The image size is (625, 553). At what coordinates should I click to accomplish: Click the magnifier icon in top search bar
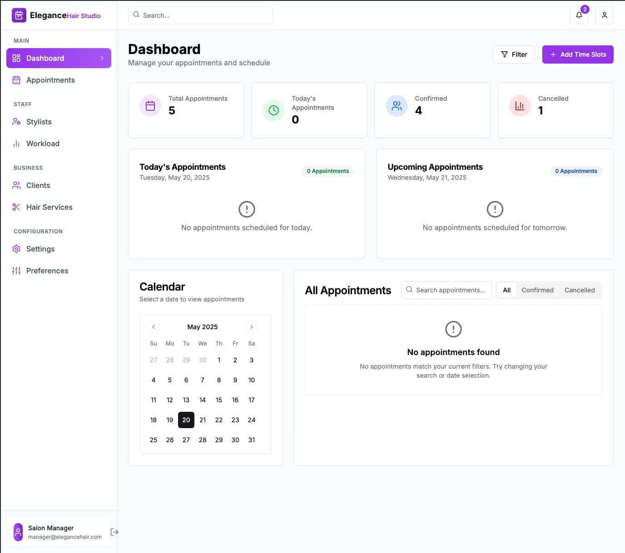[x=136, y=15]
